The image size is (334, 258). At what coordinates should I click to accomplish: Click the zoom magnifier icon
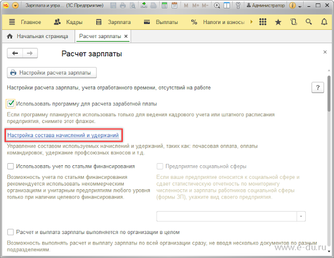tap(217, 6)
